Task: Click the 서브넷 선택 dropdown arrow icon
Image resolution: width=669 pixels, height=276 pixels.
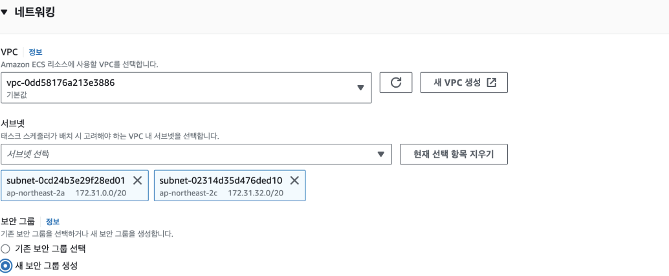Action: (x=381, y=154)
